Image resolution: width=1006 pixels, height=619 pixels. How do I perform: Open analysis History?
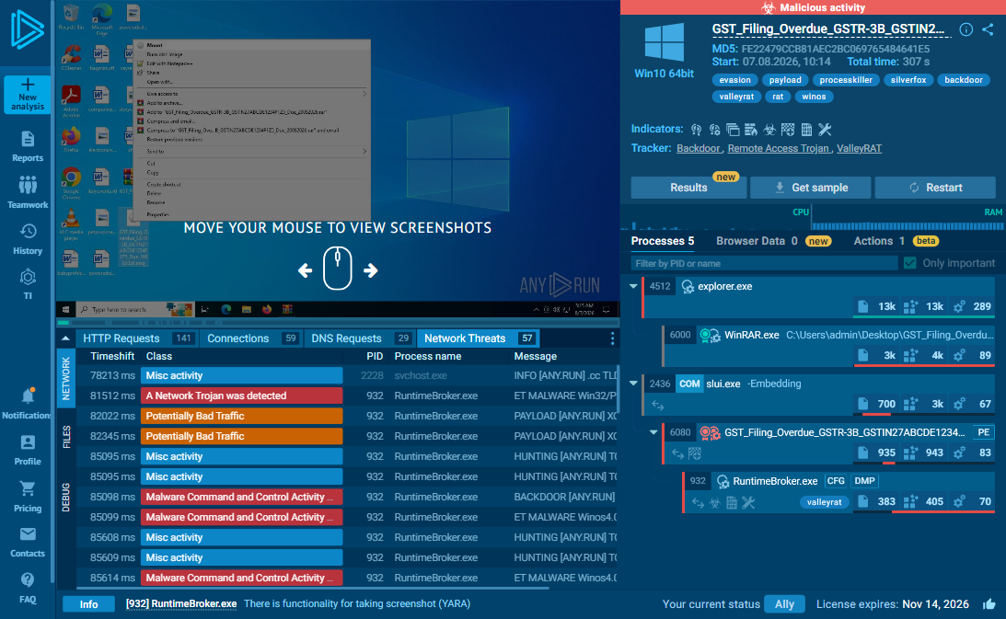click(x=28, y=239)
